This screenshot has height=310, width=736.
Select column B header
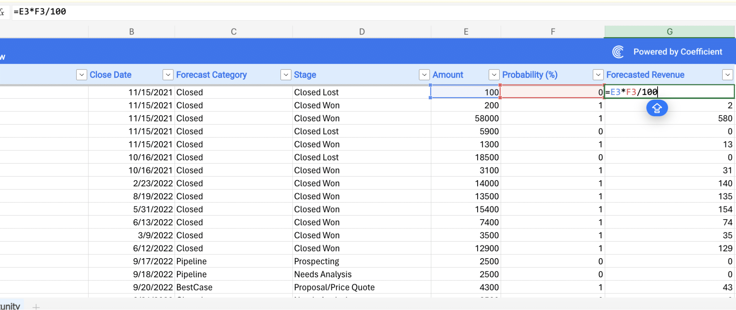[131, 32]
